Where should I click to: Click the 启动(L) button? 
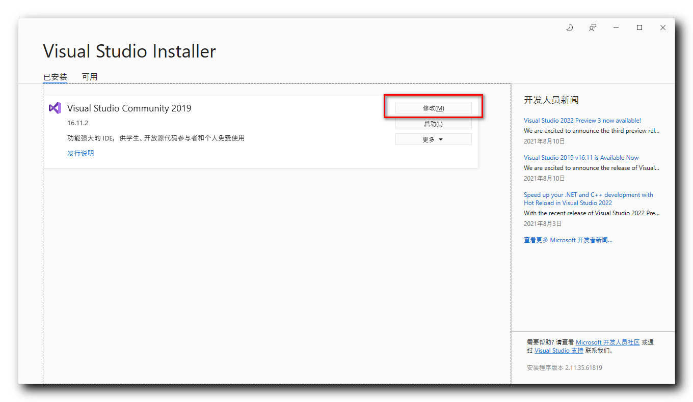coord(434,124)
